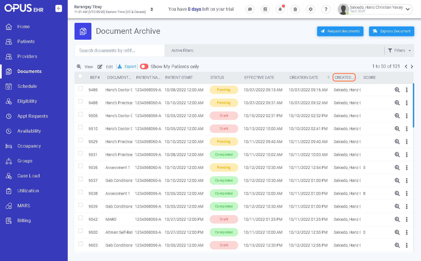Sort by Status column header
Viewport: 421px width, 261px height.
(217, 77)
